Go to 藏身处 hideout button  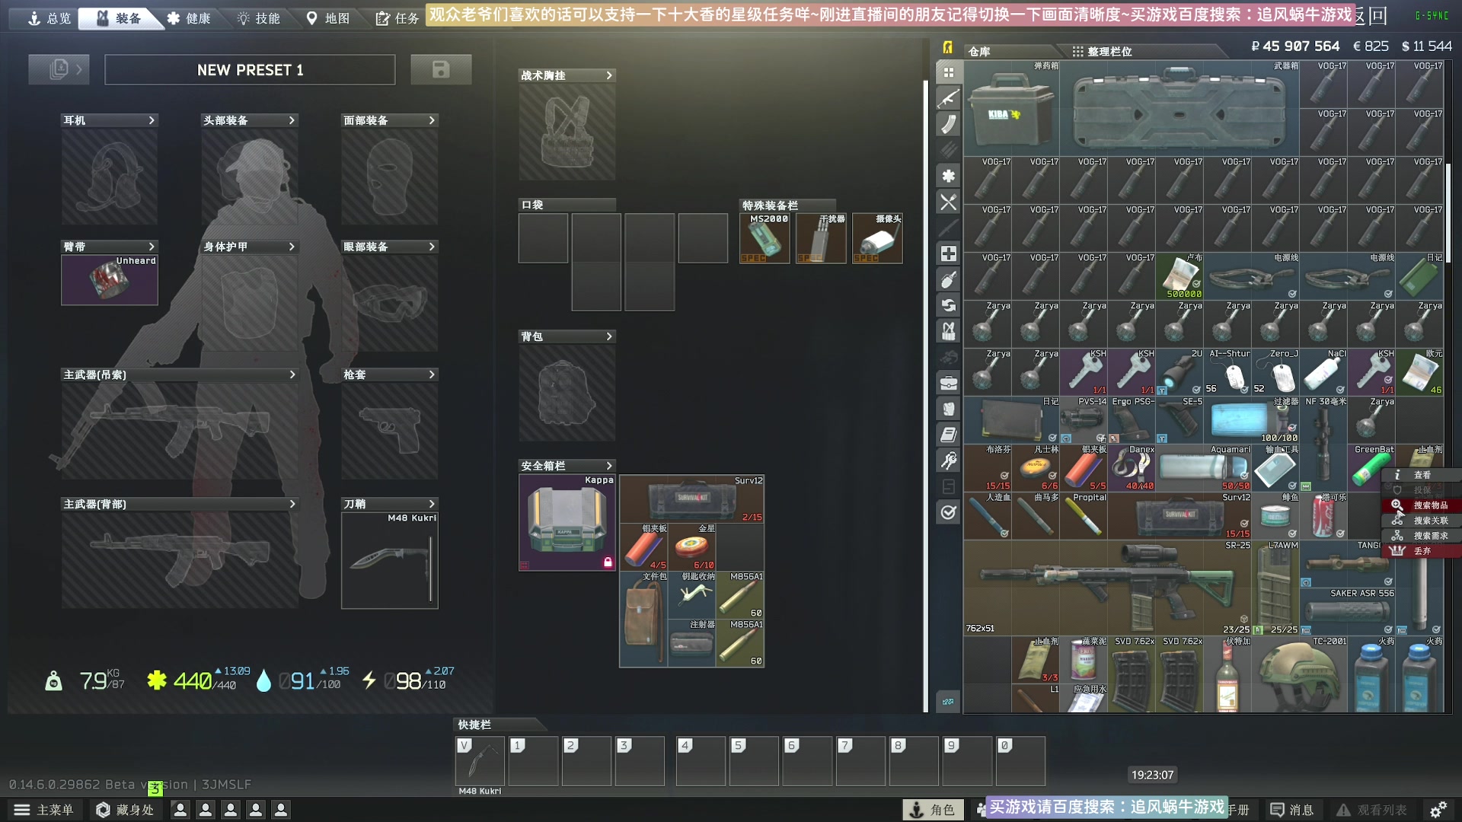pos(125,810)
